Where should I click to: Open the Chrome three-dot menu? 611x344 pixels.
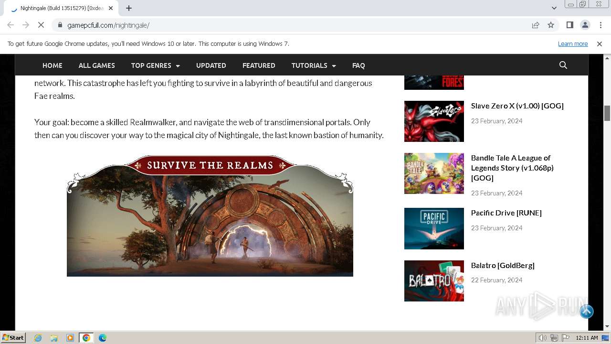(600, 25)
